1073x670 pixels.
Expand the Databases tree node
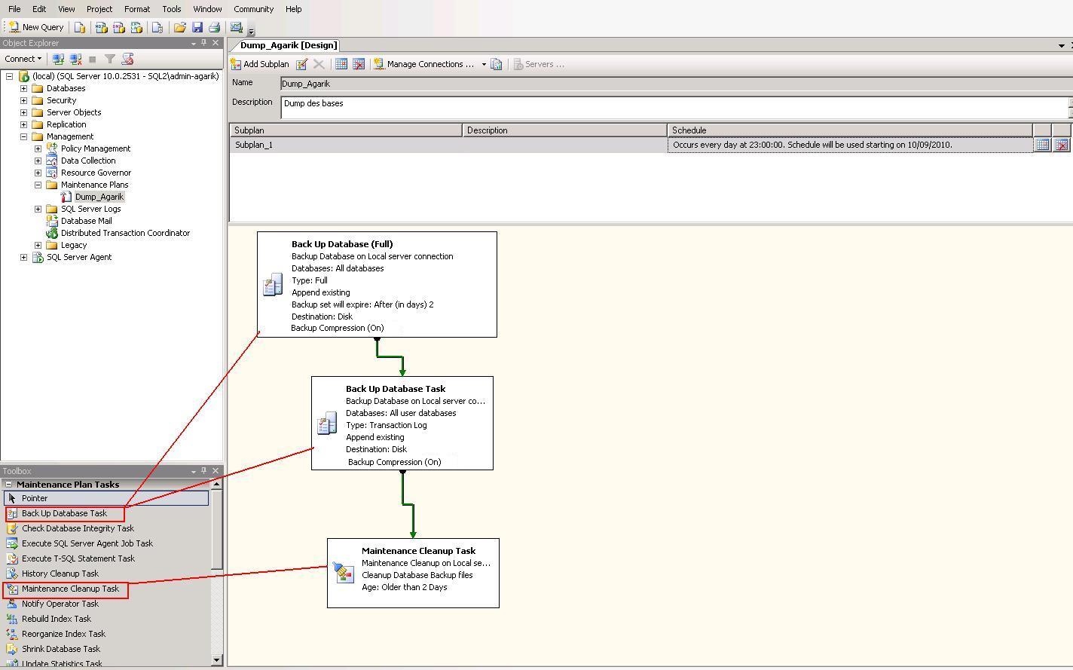tap(23, 88)
